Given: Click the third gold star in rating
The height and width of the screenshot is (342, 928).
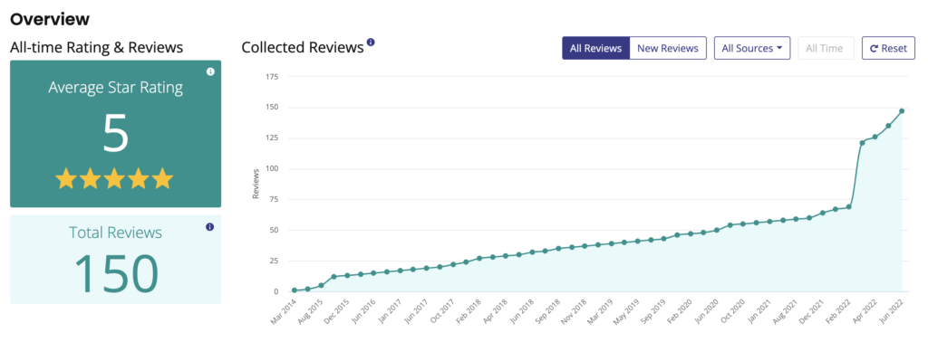Looking at the screenshot, I should pyautogui.click(x=114, y=178).
